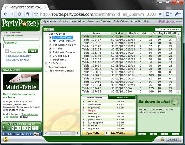Viewport: 185px width, 145px height.
Task: Bookmark page with star icon
Action: tap(36, 14)
